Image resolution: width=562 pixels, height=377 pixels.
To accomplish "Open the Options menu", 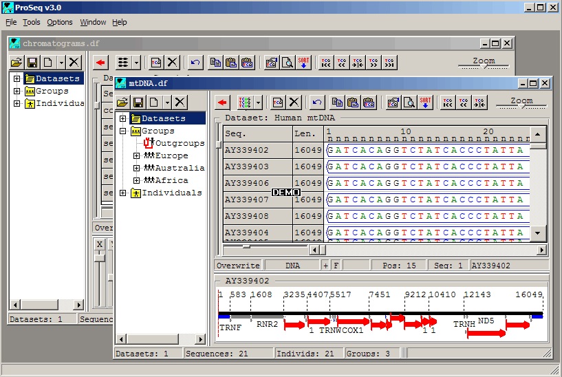I will click(60, 22).
